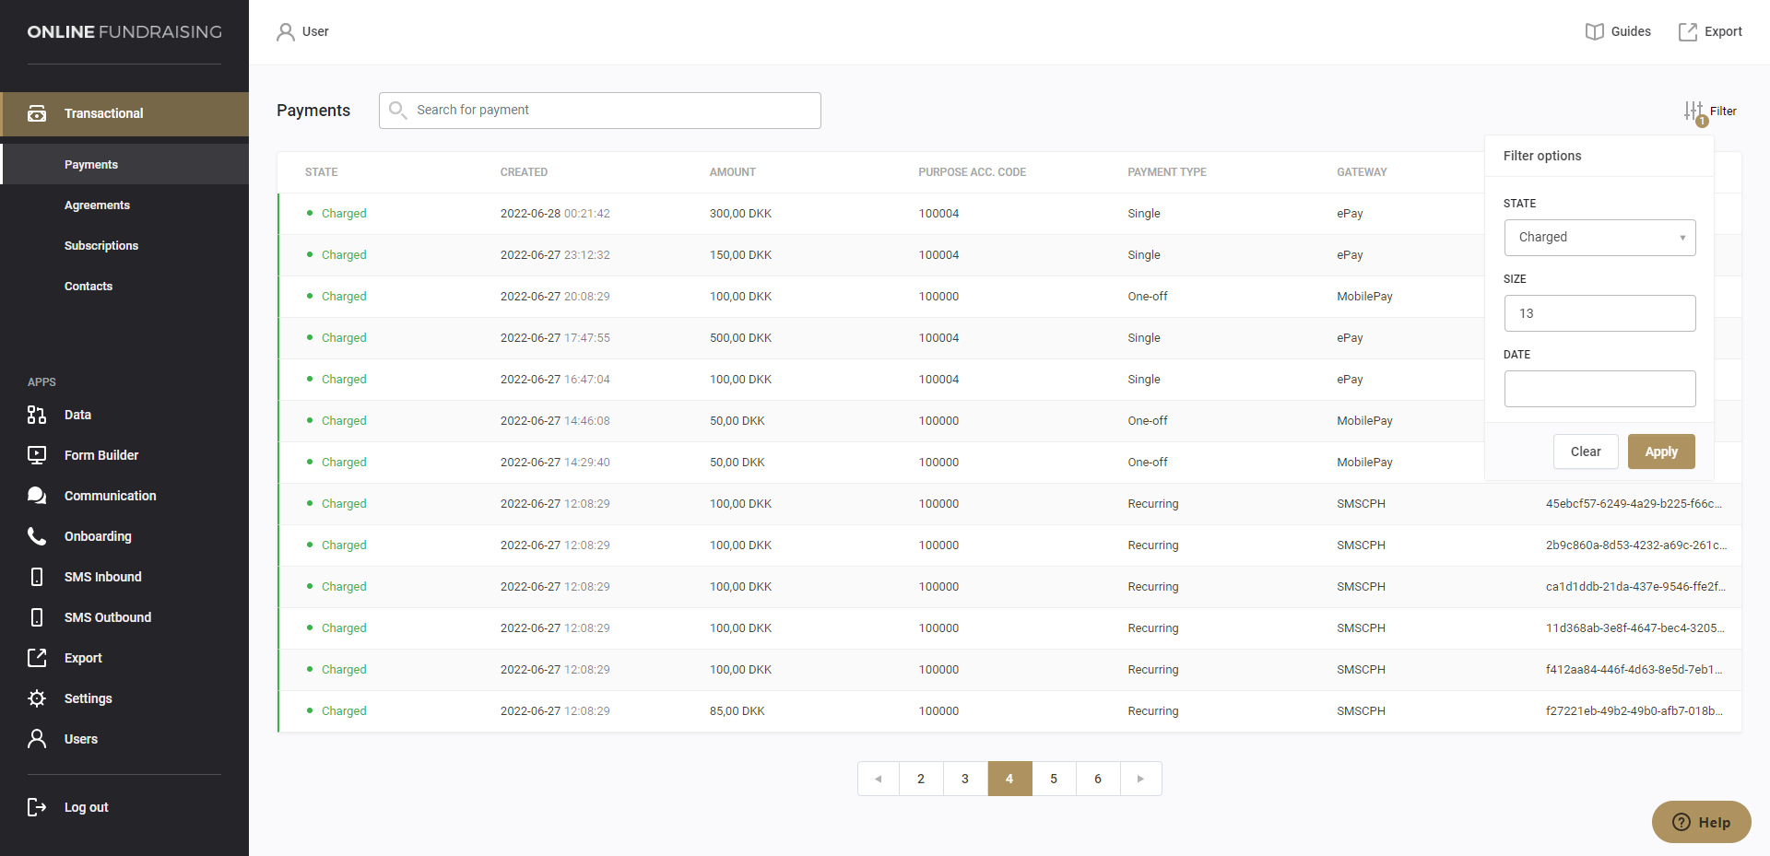The image size is (1770, 856).
Task: Click the Settings gear icon
Action: point(37,698)
